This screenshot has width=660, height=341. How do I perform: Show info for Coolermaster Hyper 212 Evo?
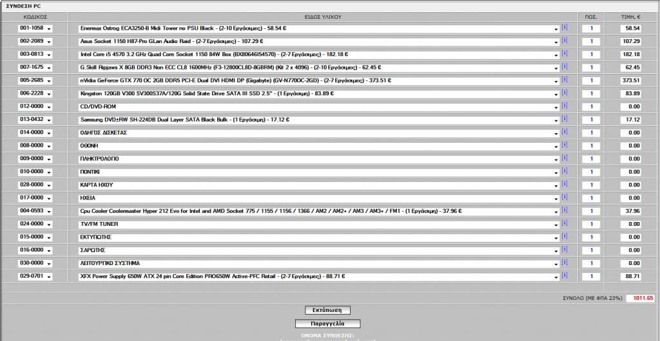point(565,210)
